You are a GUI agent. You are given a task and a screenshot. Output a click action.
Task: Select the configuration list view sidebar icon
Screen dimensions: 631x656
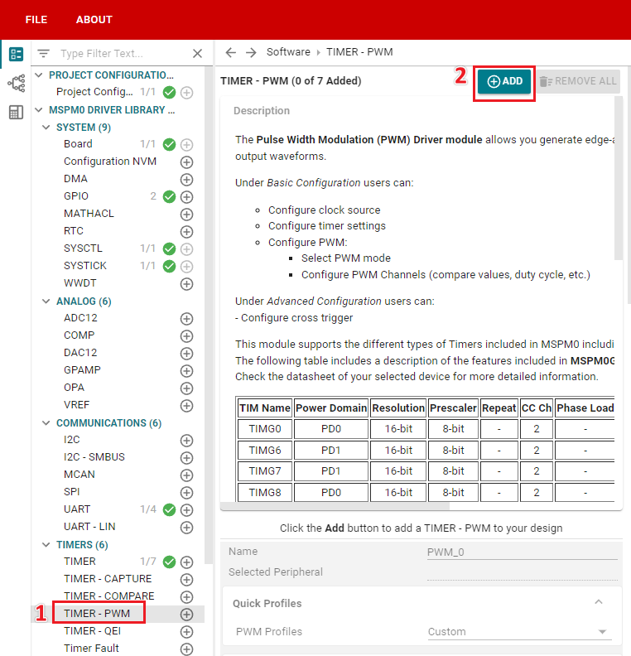click(x=16, y=54)
